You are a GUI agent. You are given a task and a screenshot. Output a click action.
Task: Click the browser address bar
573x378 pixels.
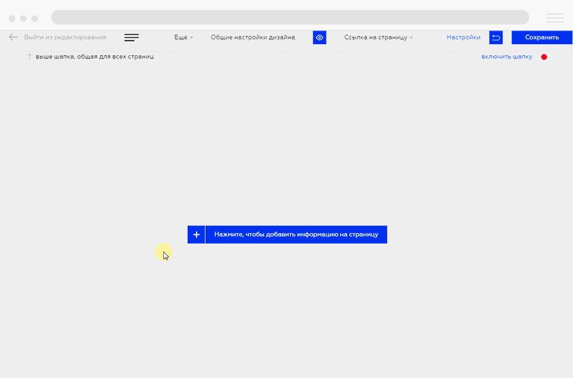tap(290, 17)
